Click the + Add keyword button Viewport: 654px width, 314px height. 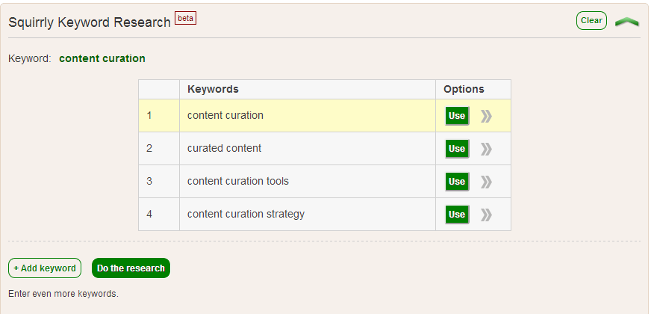[x=45, y=268]
